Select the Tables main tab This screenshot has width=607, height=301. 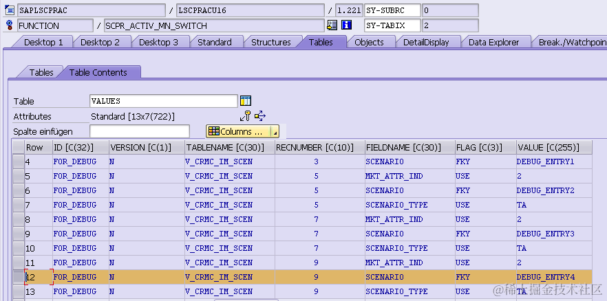[x=321, y=42]
